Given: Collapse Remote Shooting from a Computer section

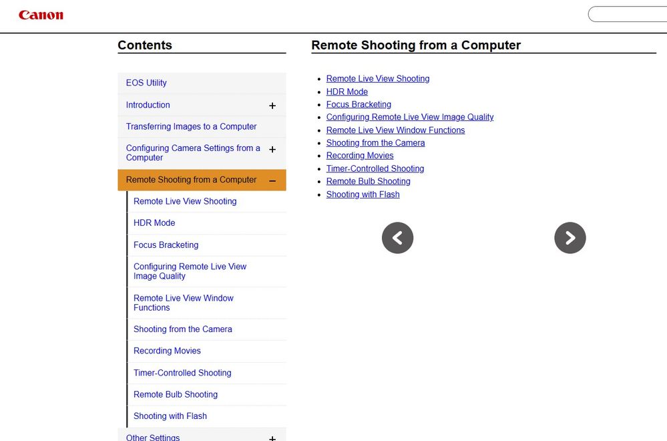Looking at the screenshot, I should (x=272, y=180).
